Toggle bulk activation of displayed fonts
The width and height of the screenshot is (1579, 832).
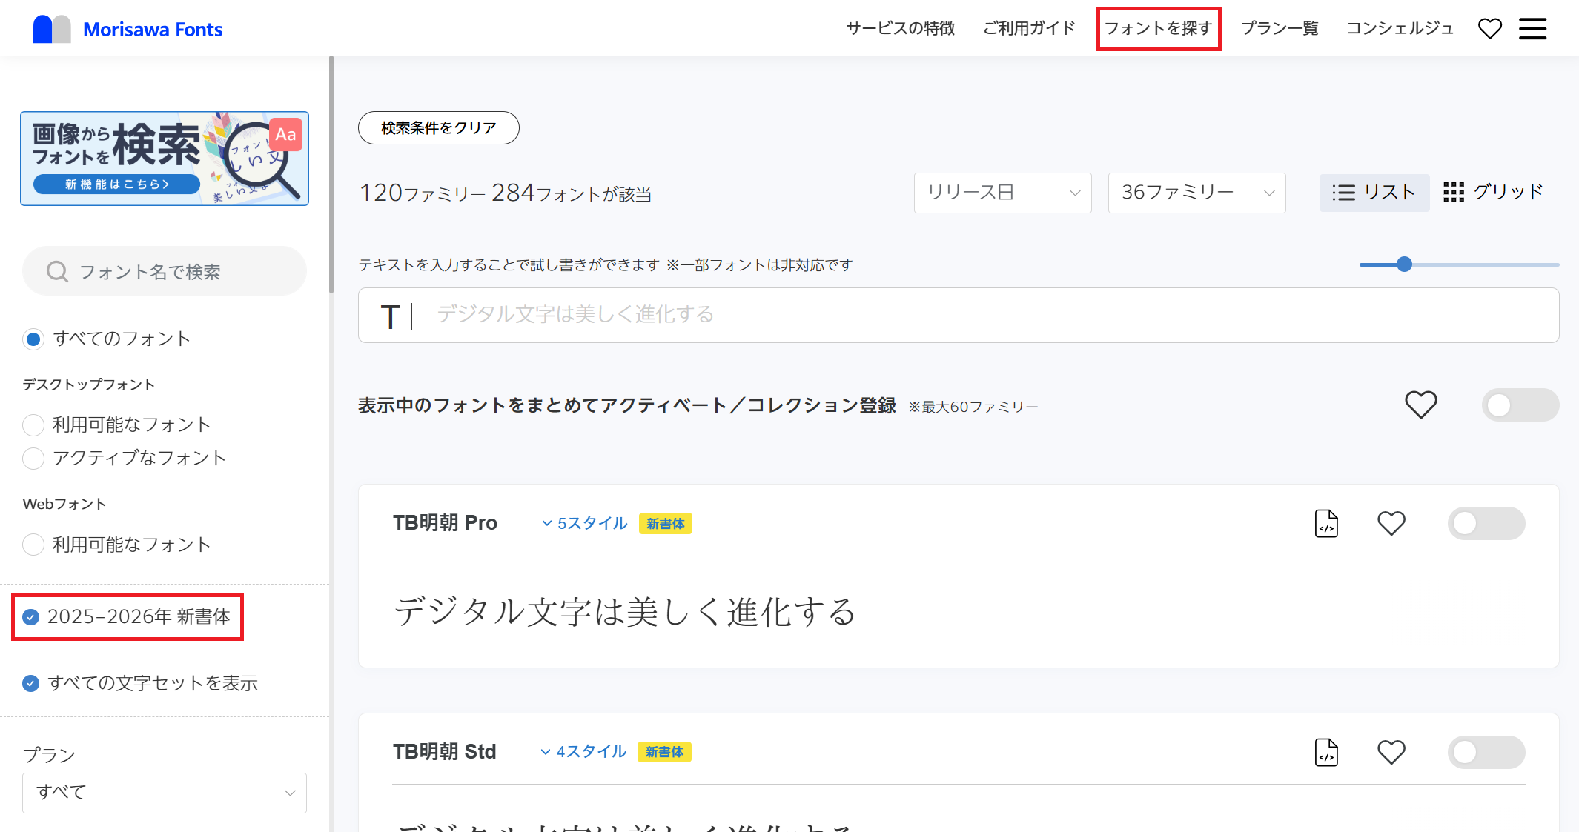(x=1520, y=405)
